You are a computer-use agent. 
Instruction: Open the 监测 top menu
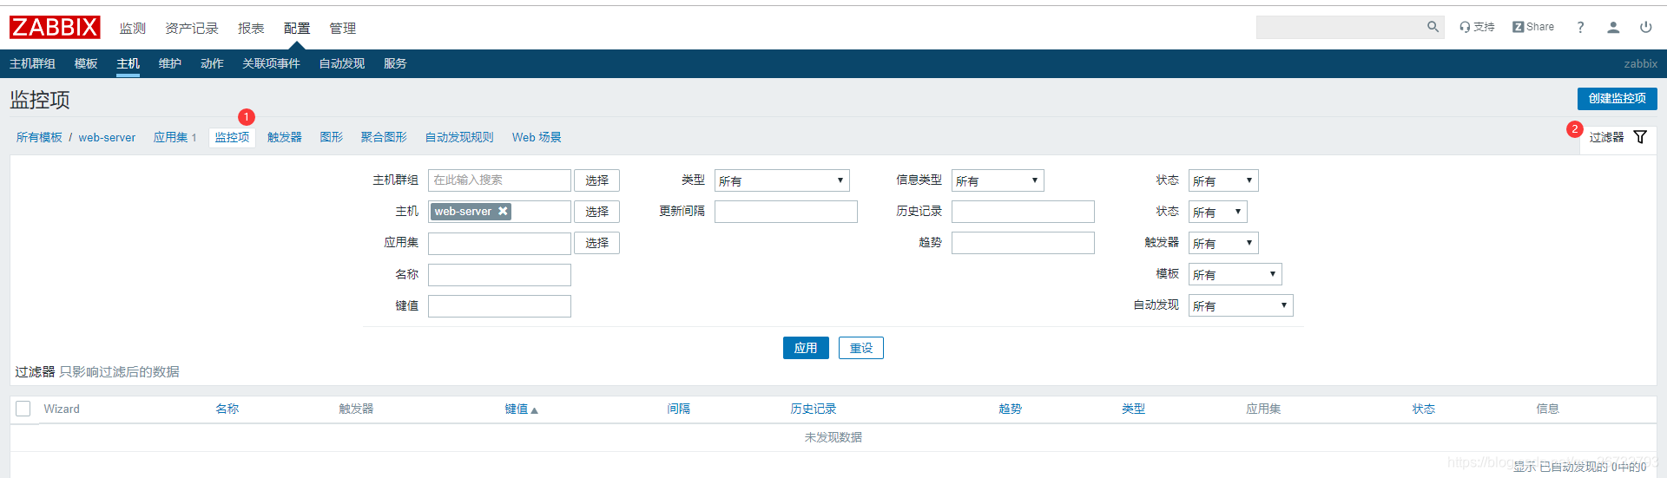pyautogui.click(x=133, y=29)
